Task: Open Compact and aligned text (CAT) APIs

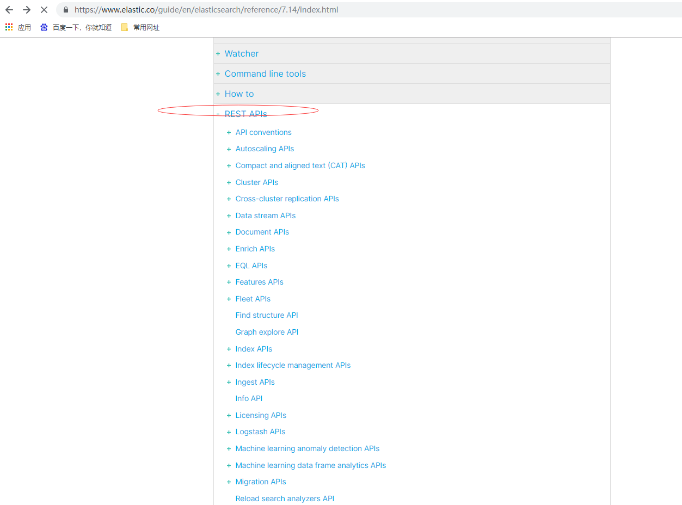Action: (x=300, y=165)
